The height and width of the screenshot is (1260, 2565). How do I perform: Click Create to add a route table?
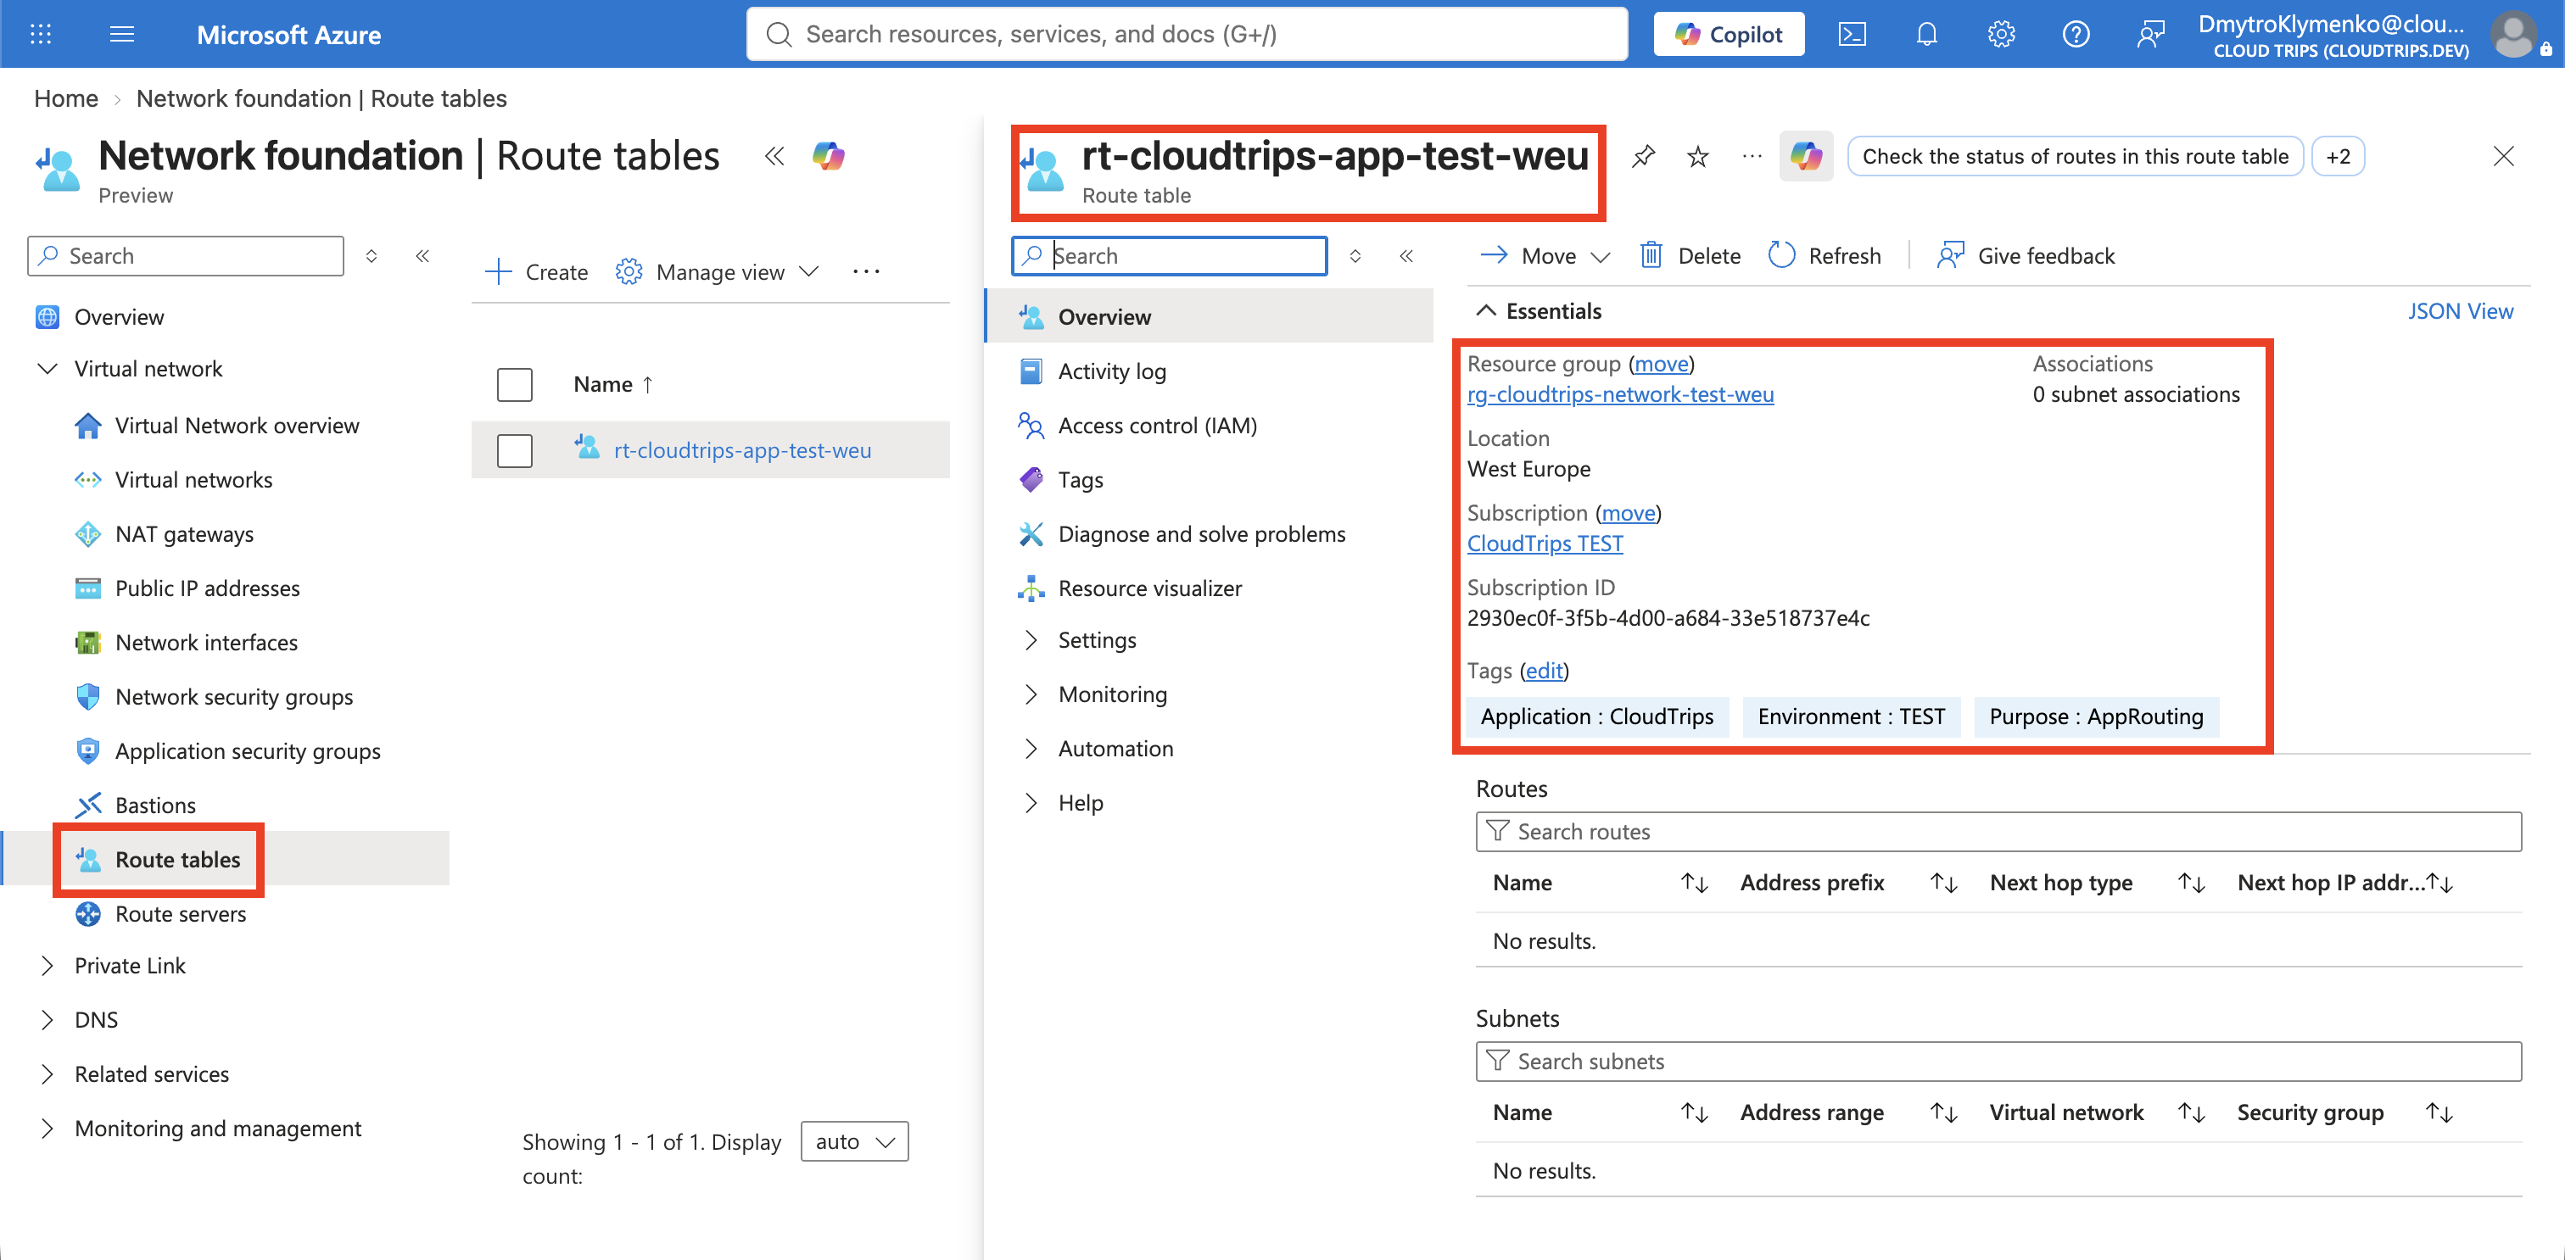[536, 271]
